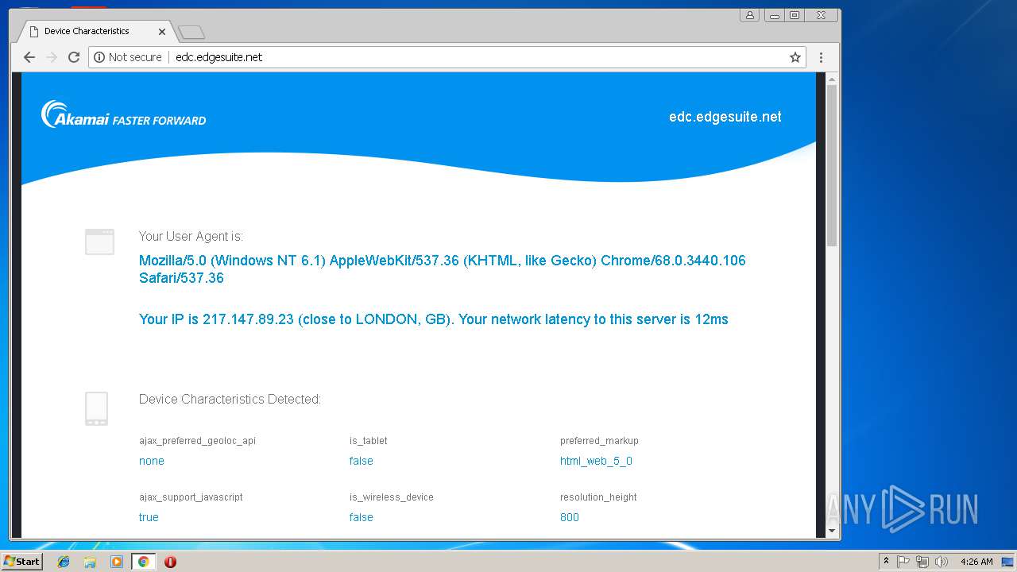Click is_wireless_device label

[x=392, y=497]
